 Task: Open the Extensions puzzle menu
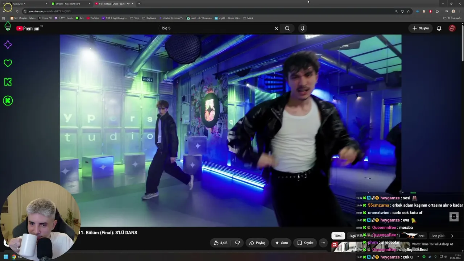click(x=437, y=11)
